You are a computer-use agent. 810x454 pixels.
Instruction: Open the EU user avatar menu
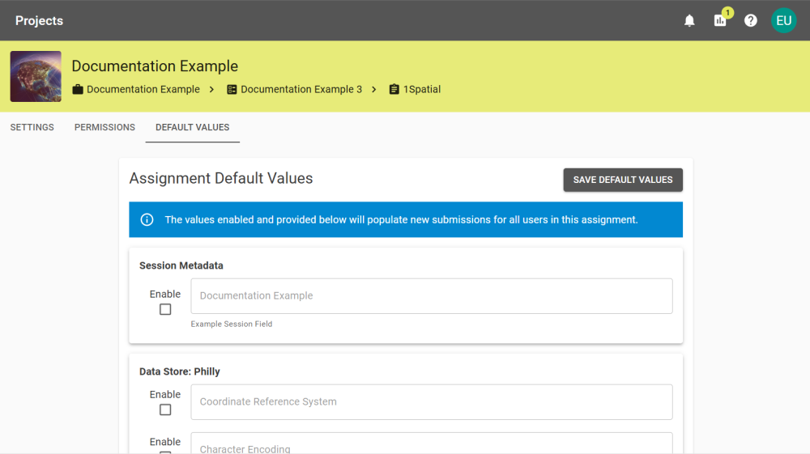coord(783,21)
